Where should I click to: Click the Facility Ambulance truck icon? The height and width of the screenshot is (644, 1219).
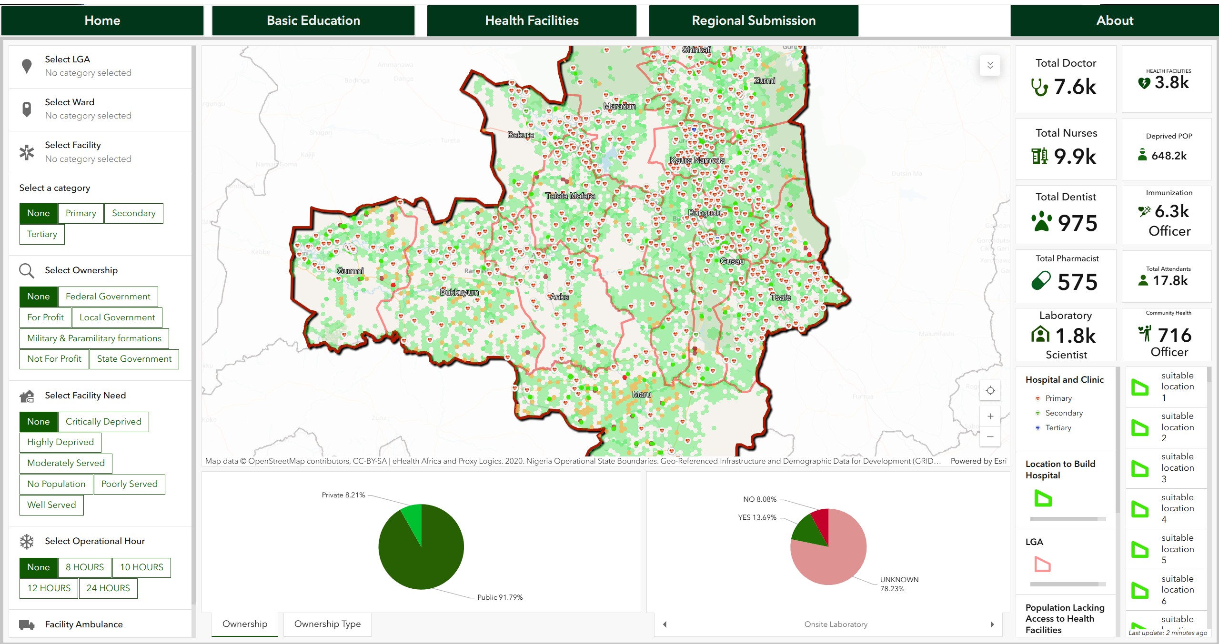[27, 624]
